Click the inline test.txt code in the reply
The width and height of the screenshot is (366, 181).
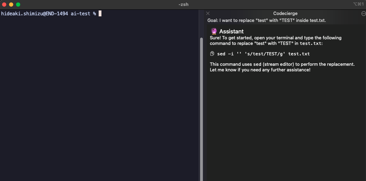coord(311,44)
